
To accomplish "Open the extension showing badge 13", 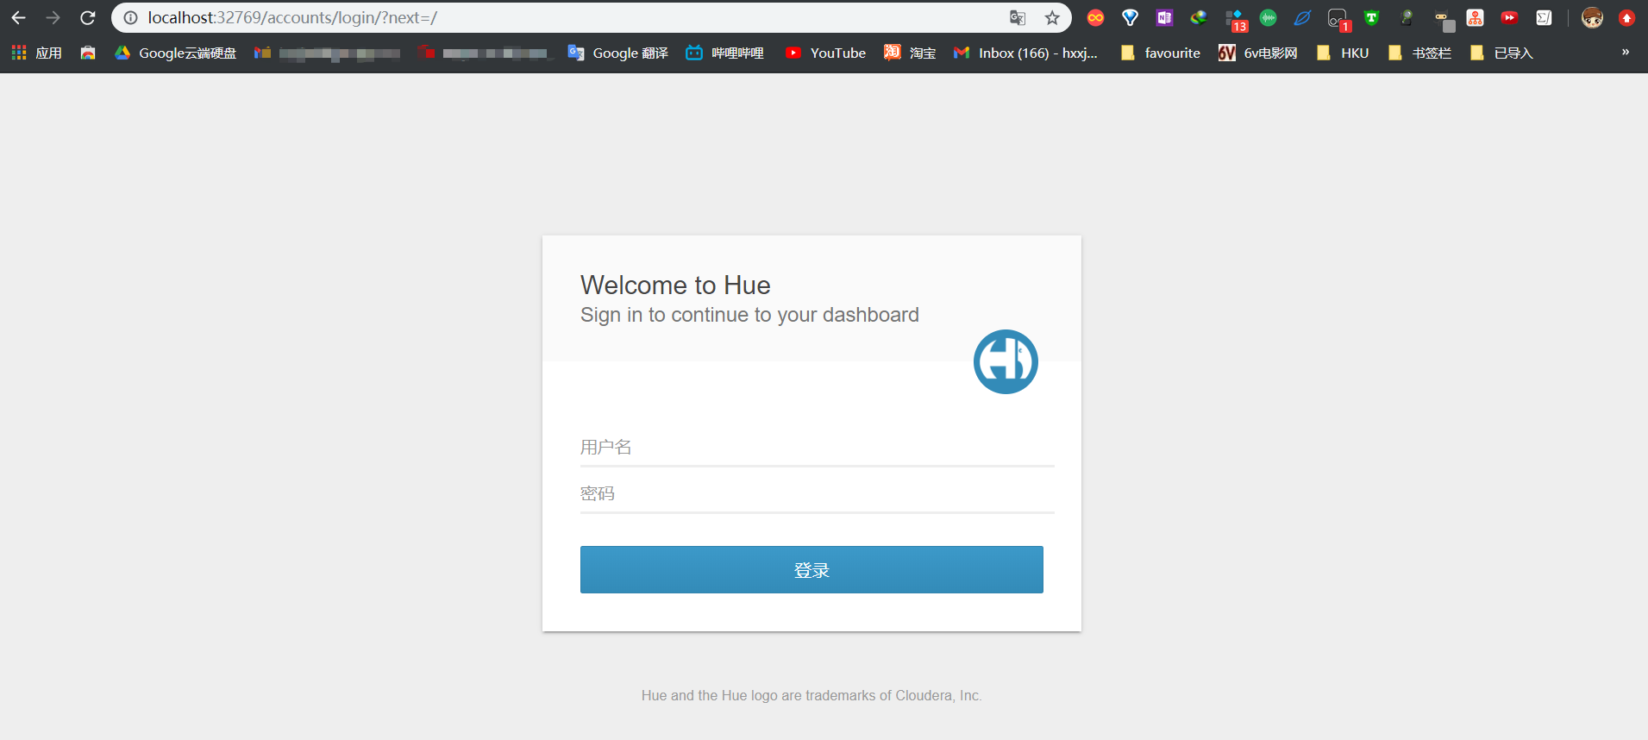I will click(x=1235, y=19).
